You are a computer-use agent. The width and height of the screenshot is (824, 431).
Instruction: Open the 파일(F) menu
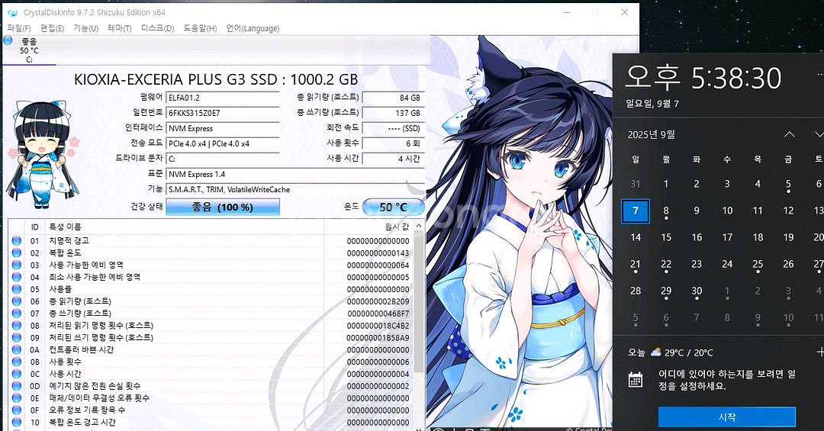coord(19,28)
